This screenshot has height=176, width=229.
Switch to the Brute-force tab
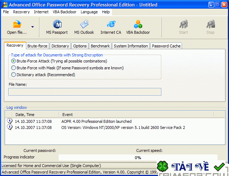click(x=37, y=46)
